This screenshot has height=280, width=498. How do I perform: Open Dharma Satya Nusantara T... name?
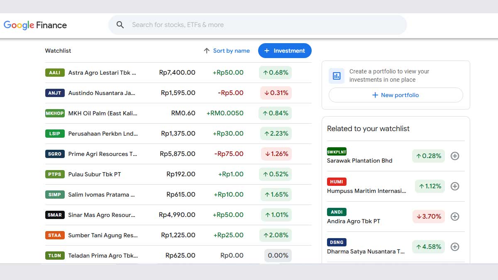click(x=366, y=251)
